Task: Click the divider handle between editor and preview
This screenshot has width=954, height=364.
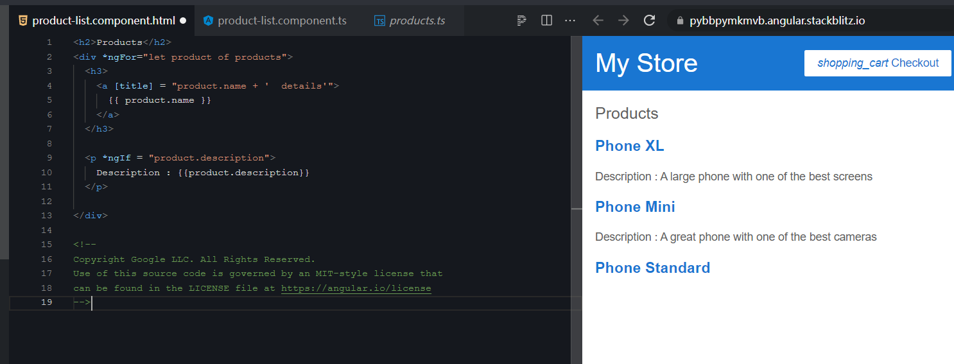Action: 577,209
